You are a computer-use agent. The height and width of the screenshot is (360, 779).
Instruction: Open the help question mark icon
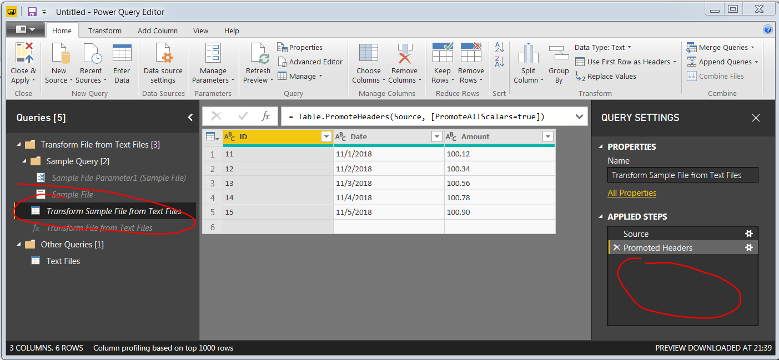pos(768,30)
